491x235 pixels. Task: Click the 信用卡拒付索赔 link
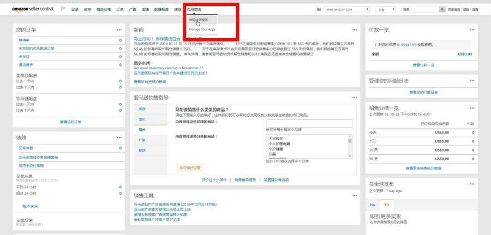click(31, 166)
